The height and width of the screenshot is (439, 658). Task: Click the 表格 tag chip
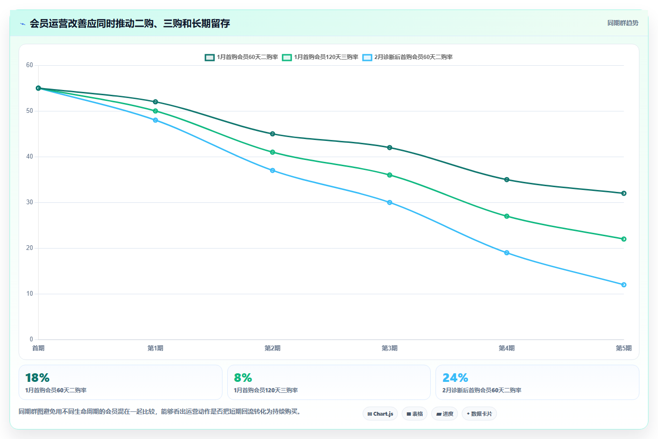coord(415,414)
